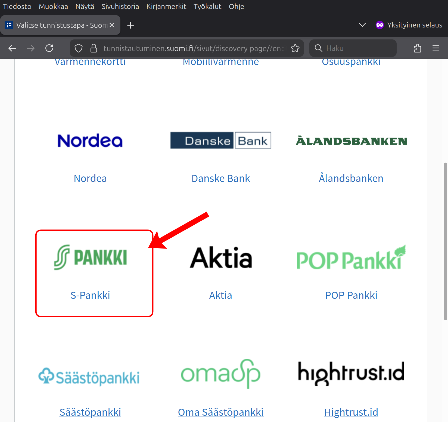This screenshot has width=448, height=422.
Task: Open the Työkalut menu
Action: tap(207, 7)
